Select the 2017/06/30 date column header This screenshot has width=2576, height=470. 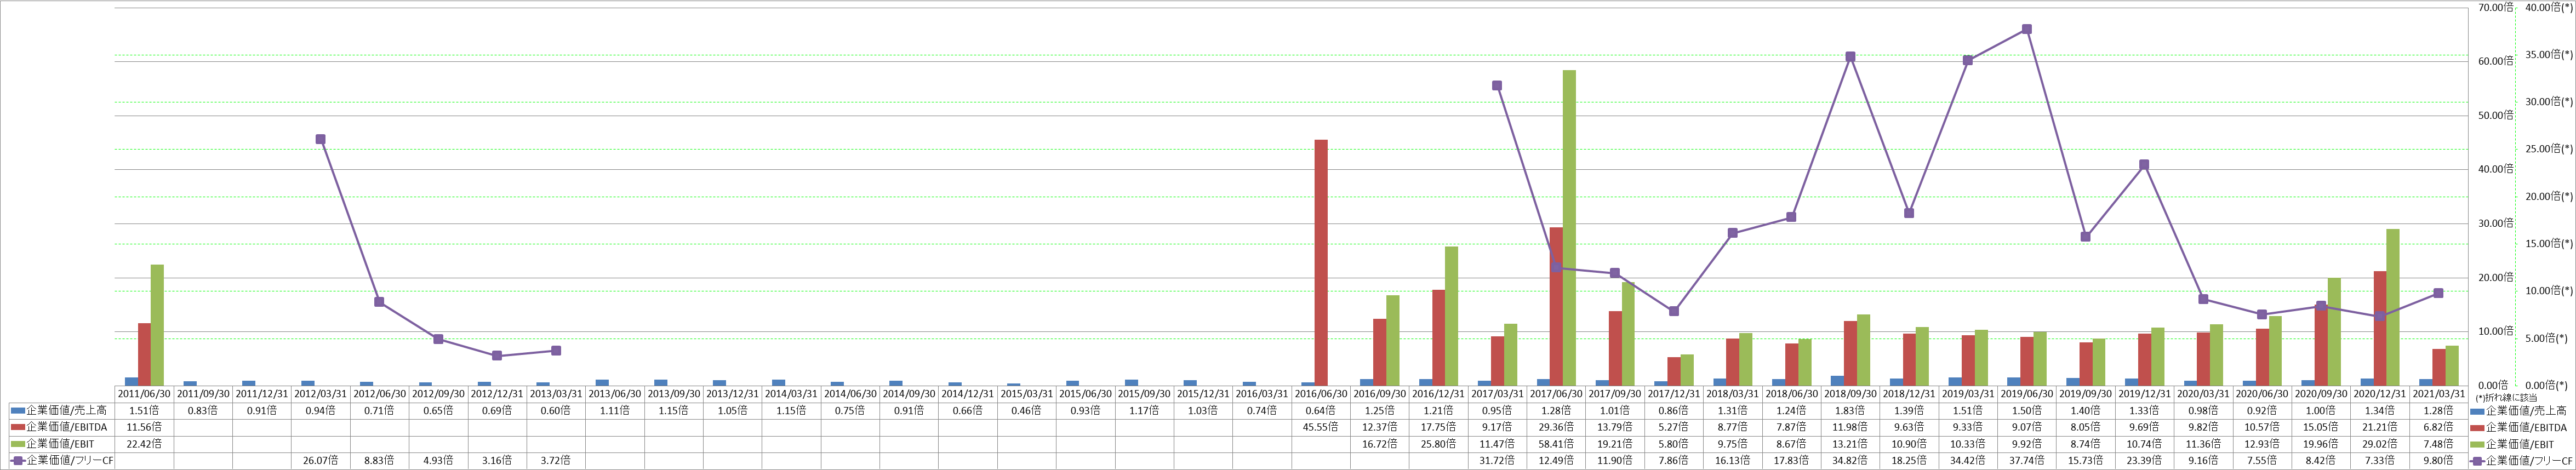point(1556,394)
